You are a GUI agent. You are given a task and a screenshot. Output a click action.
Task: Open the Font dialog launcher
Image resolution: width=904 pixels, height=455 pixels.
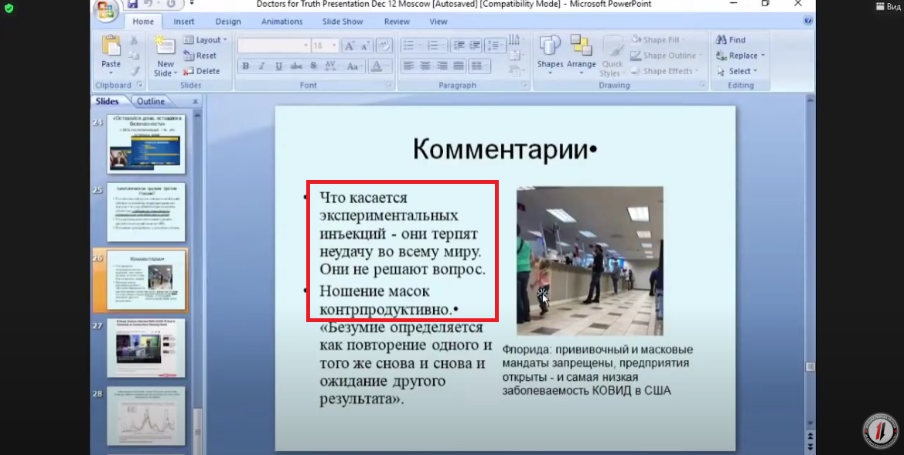point(389,85)
